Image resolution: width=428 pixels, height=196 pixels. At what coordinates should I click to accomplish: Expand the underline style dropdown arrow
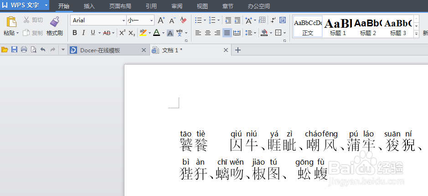[99, 33]
